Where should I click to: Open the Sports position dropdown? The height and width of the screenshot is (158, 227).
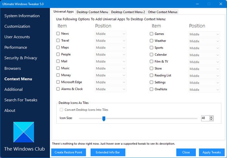204,48
